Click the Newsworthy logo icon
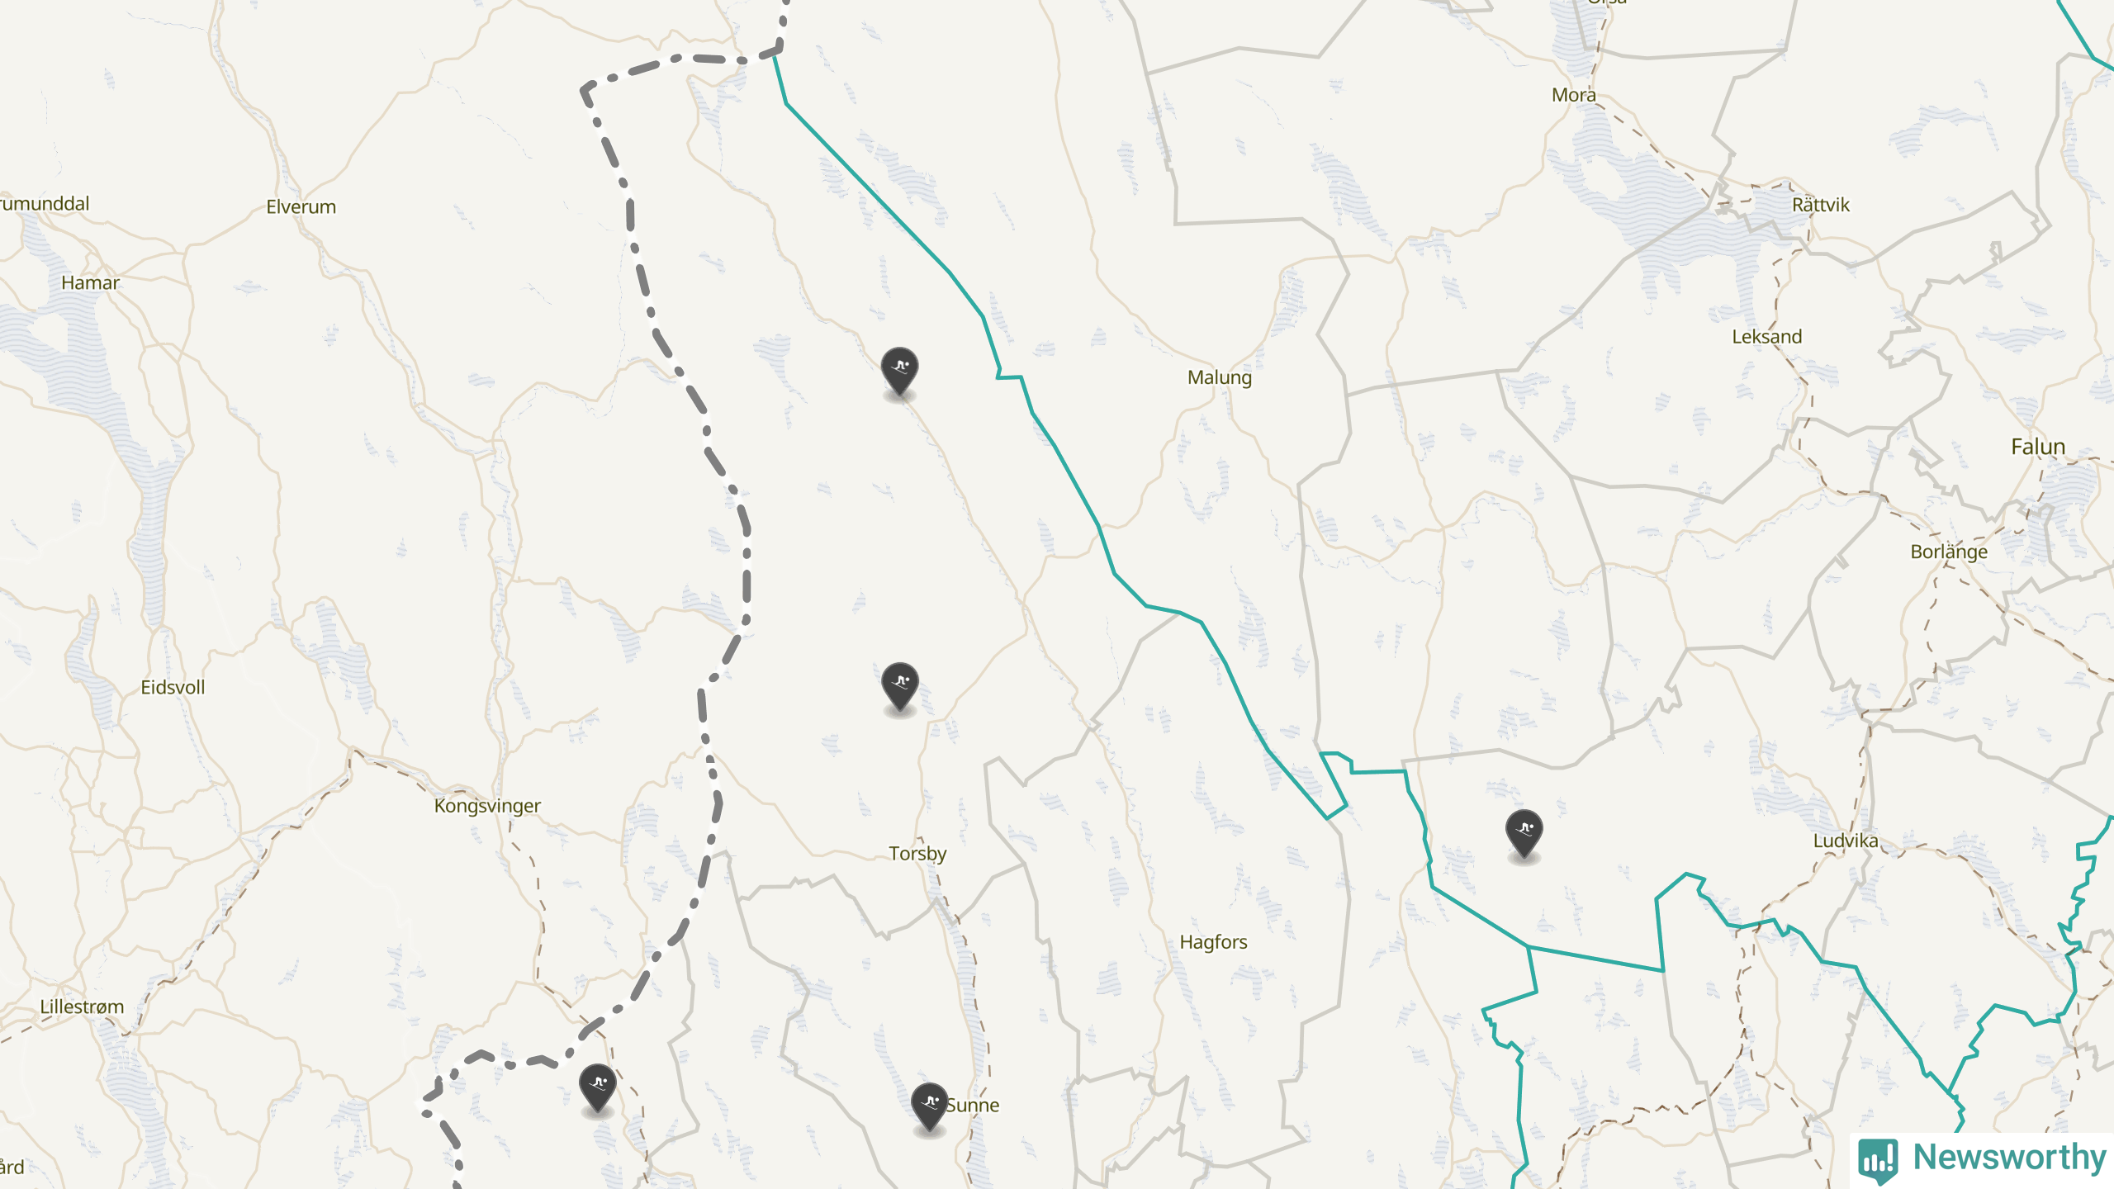 point(1878,1158)
